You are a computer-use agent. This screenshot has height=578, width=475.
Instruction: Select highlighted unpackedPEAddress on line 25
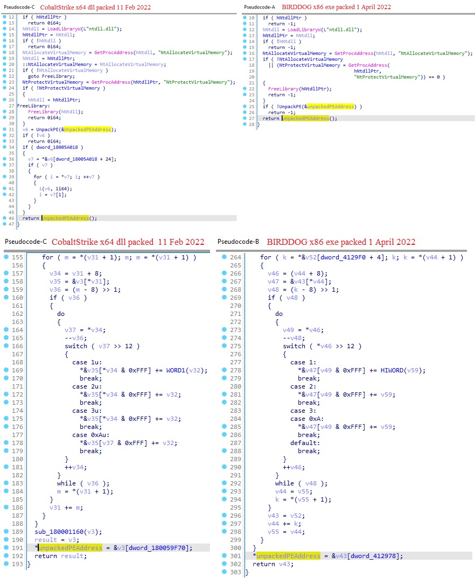(331, 107)
